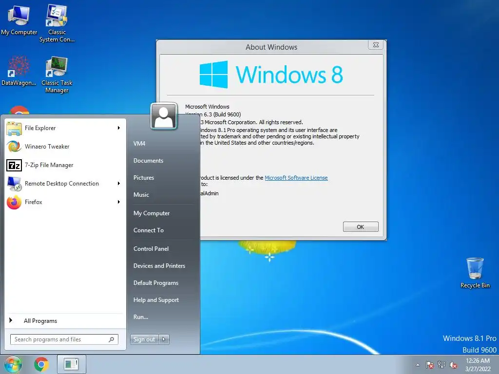Open Default Programs

point(155,283)
